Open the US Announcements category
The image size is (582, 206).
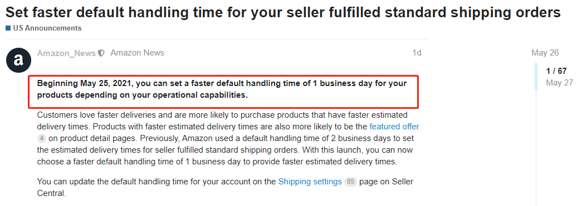tap(47, 28)
